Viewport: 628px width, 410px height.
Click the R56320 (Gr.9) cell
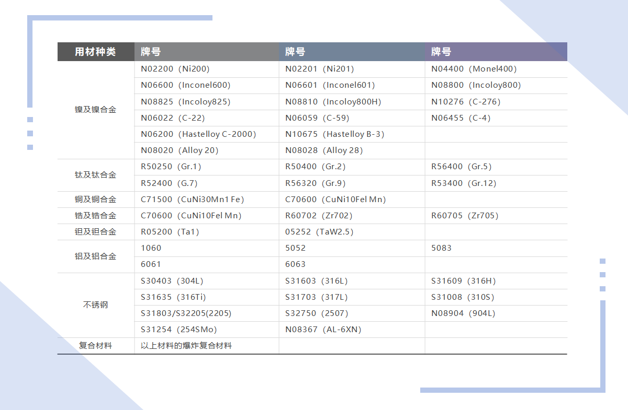click(x=352, y=183)
